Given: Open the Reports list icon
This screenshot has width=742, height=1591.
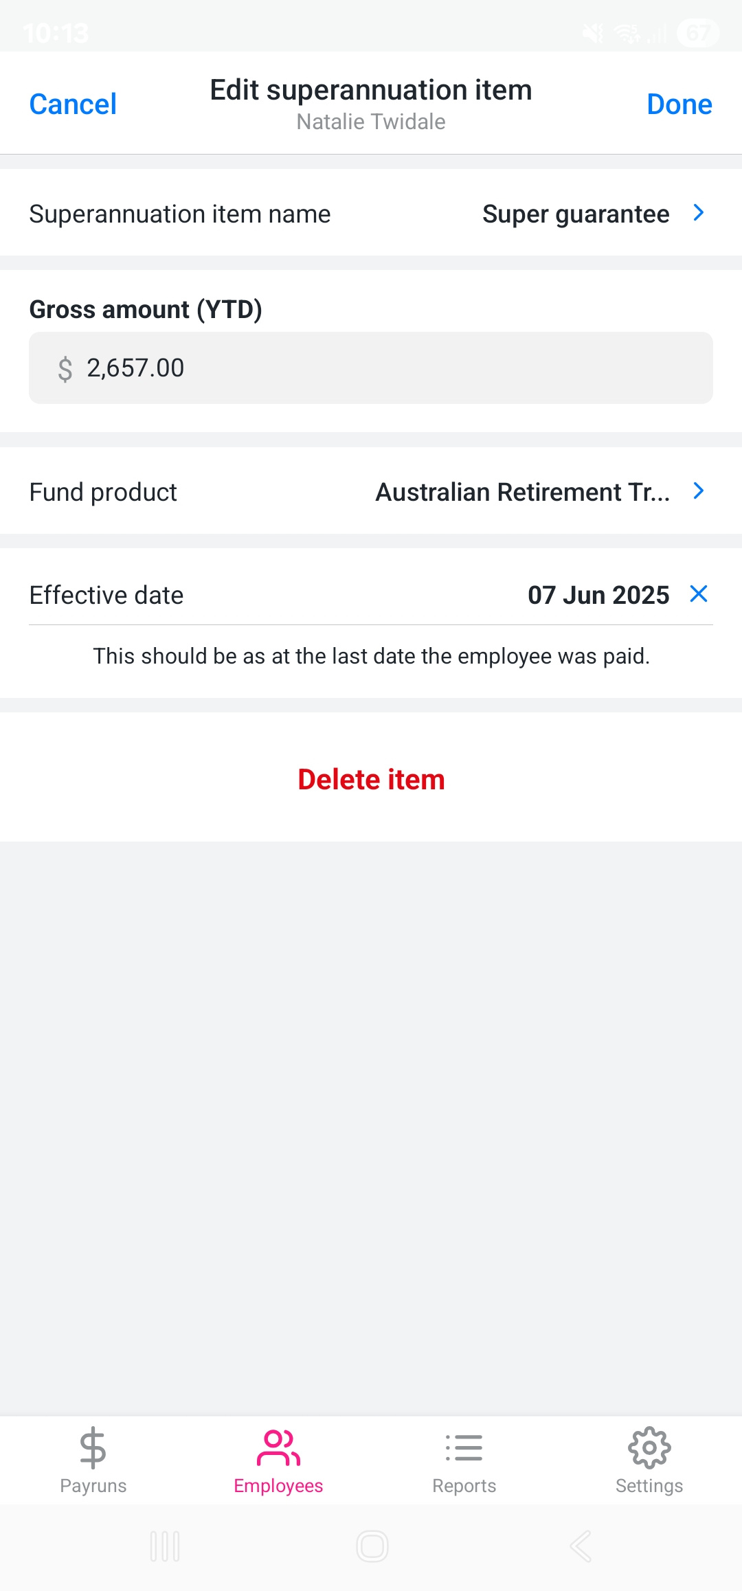Looking at the screenshot, I should coord(464,1447).
